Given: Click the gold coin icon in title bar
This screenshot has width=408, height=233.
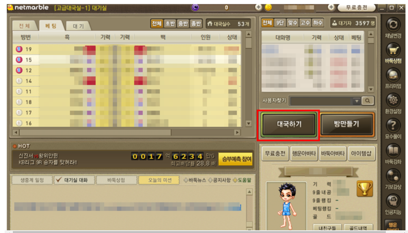Looking at the screenshot, I should 268,7.
